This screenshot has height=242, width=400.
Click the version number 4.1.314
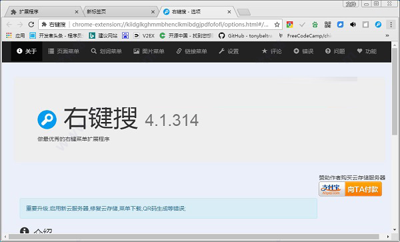tap(172, 121)
